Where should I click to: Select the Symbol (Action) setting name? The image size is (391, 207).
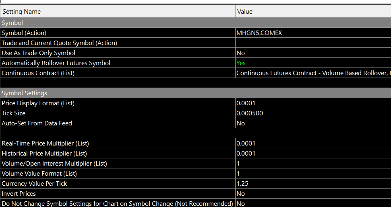click(24, 33)
